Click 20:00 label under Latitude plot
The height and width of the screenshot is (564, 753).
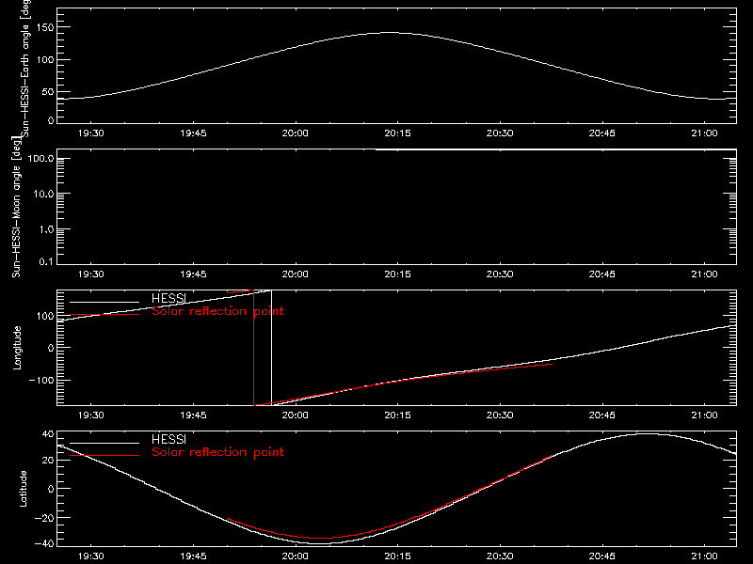pos(296,556)
